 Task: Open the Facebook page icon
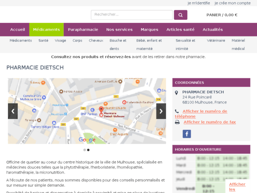coord(187,134)
